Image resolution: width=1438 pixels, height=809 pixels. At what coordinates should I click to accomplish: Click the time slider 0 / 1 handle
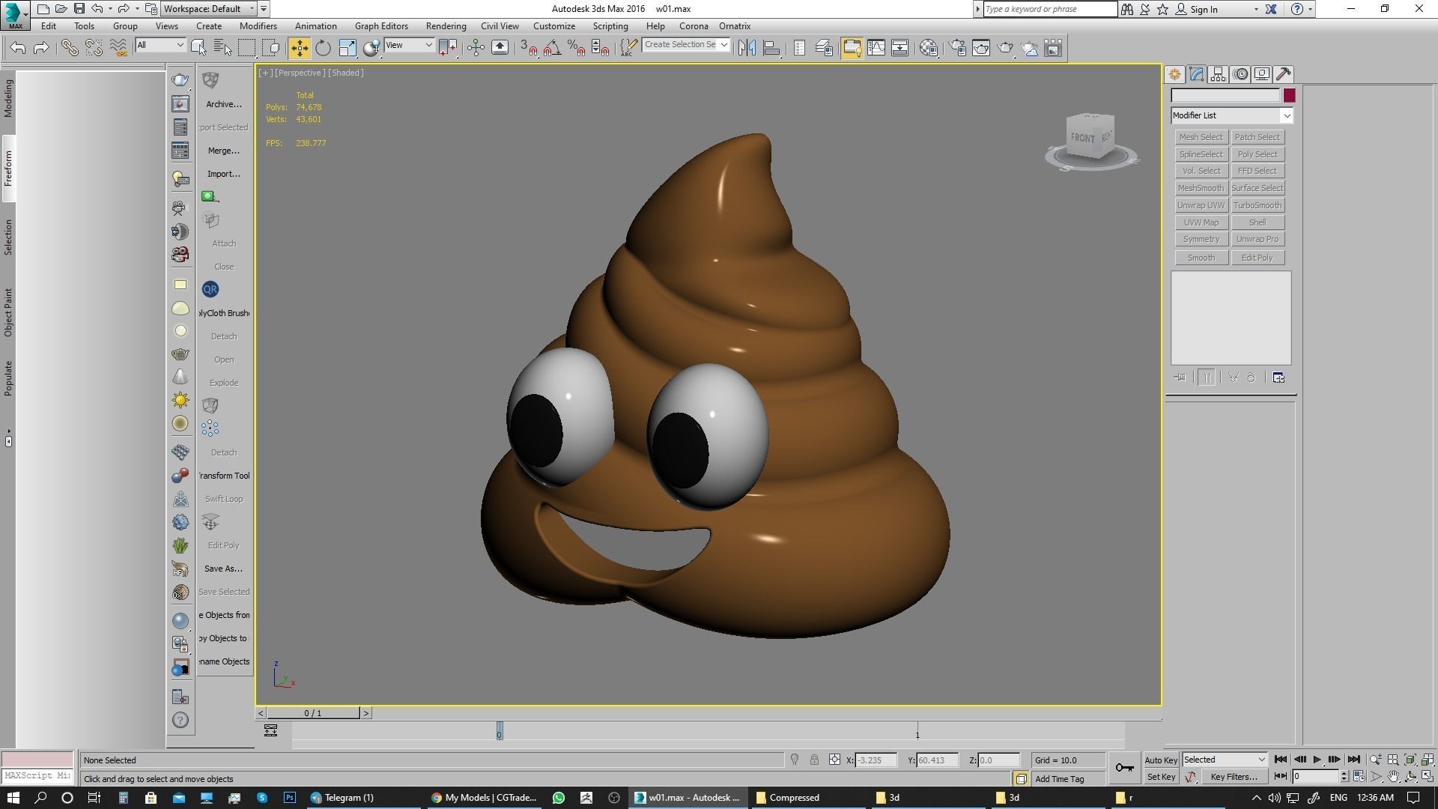pyautogui.click(x=313, y=713)
